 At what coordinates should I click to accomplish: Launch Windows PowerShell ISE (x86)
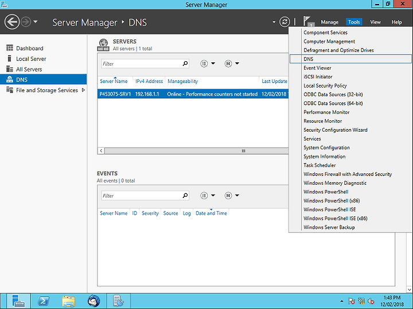click(x=350, y=218)
